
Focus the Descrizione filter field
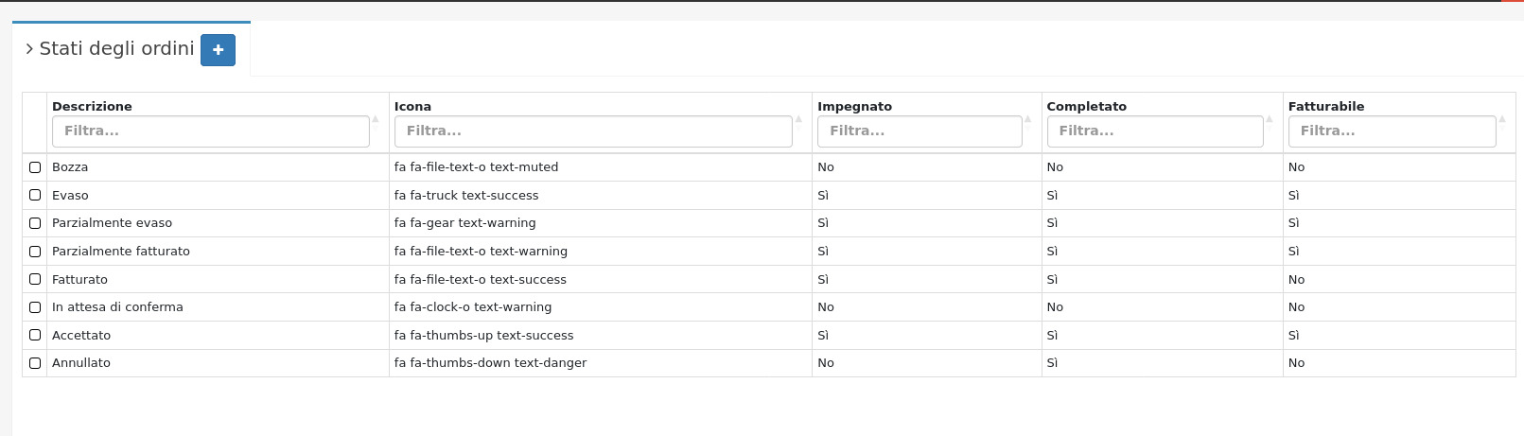click(x=210, y=131)
